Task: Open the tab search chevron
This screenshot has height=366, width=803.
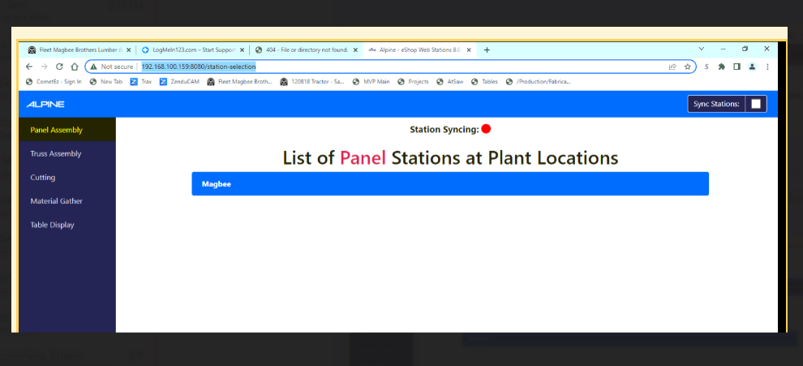Action: (x=702, y=49)
